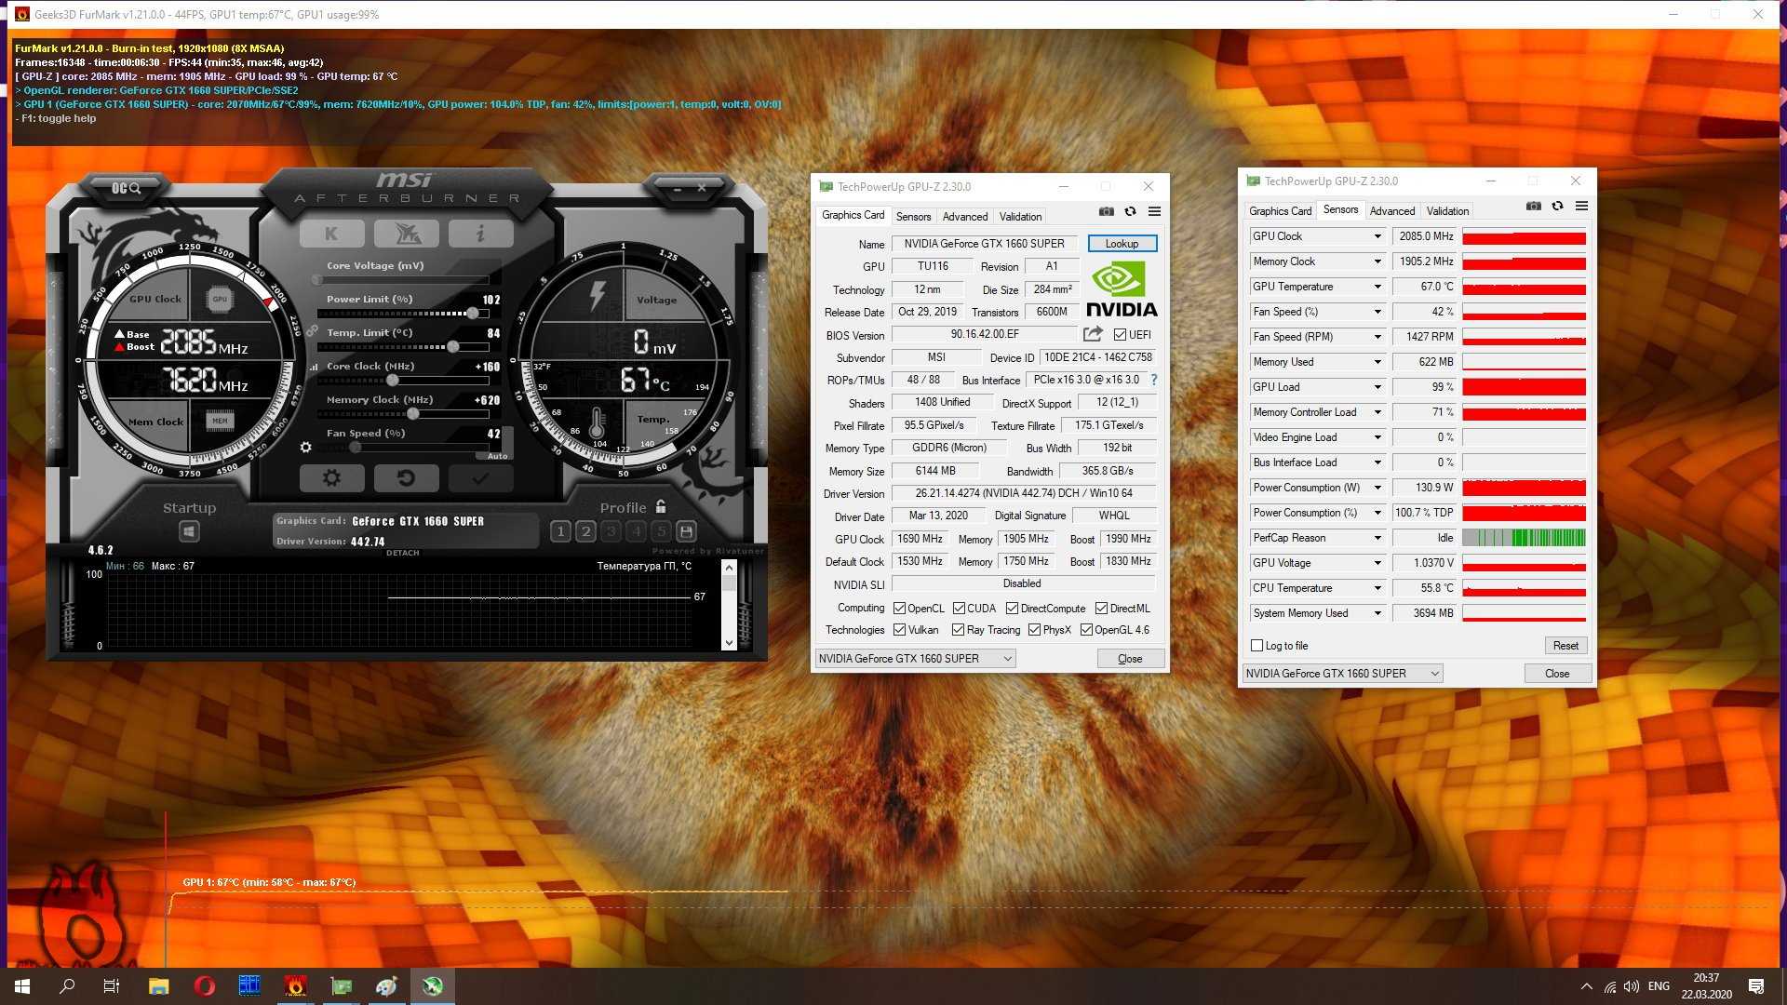This screenshot has height=1005, width=1787.
Task: Click Afterburner Detach label
Action: coord(403,553)
